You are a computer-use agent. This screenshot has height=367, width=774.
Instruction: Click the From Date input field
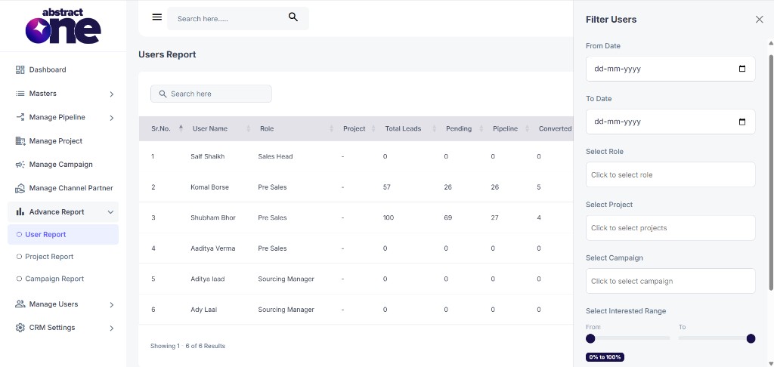670,69
